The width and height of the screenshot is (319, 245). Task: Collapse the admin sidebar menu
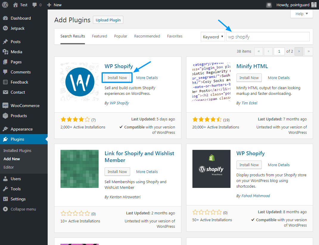pyautogui.click(x=23, y=209)
